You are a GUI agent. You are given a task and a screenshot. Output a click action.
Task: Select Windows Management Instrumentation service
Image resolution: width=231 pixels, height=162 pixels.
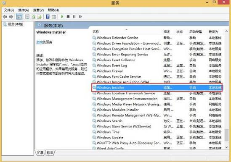click(157, 99)
